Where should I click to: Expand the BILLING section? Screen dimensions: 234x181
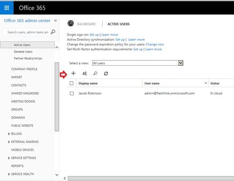click(9, 134)
